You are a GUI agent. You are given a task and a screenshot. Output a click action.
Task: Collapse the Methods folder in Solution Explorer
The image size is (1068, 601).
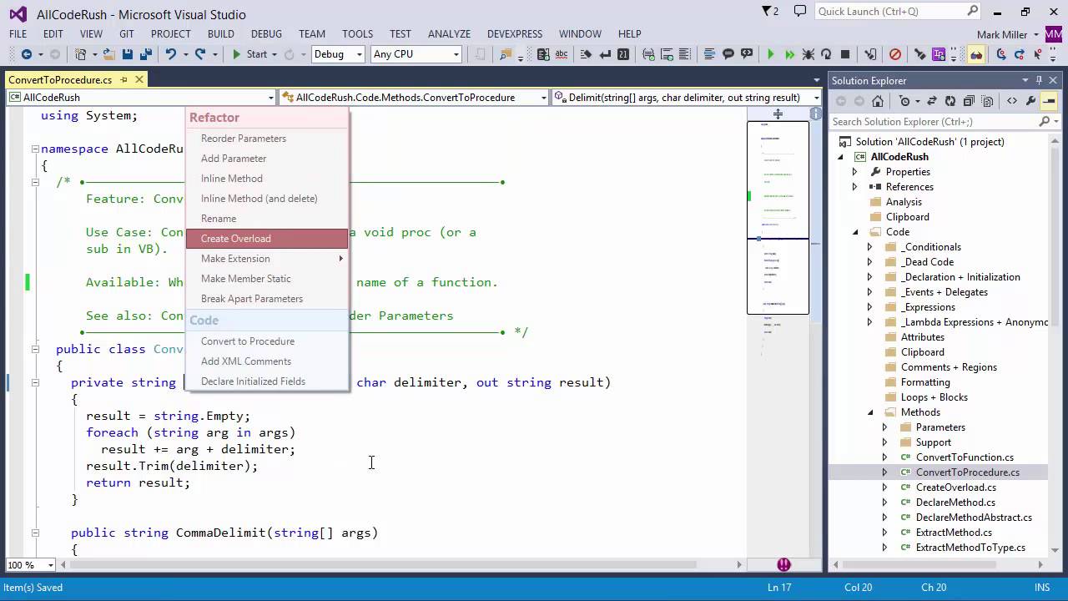point(869,412)
